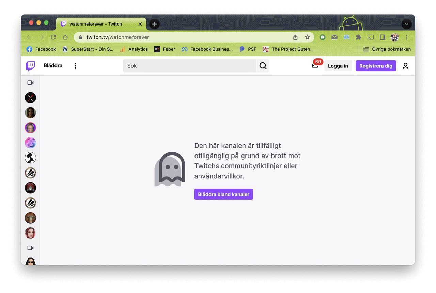Bookmark this page with the star icon

tap(307, 37)
